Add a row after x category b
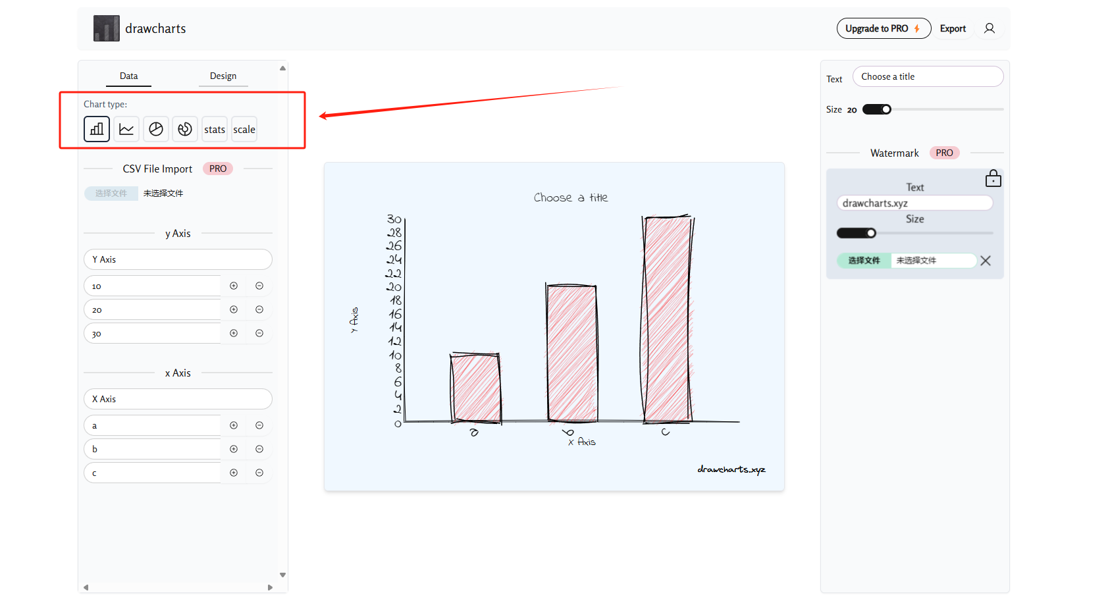The width and height of the screenshot is (1110, 603). (234, 449)
